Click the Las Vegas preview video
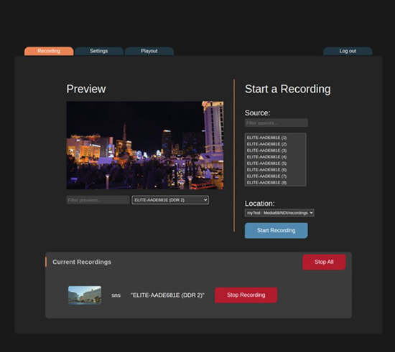395x352 pixels. 145,146
